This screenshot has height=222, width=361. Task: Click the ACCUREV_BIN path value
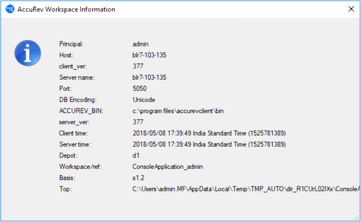(176, 111)
